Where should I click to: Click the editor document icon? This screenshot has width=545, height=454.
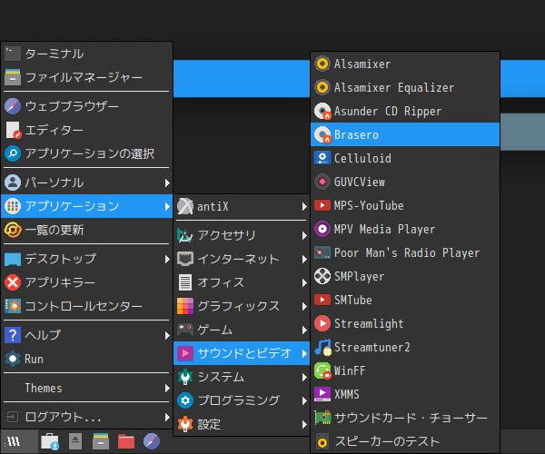point(14,130)
